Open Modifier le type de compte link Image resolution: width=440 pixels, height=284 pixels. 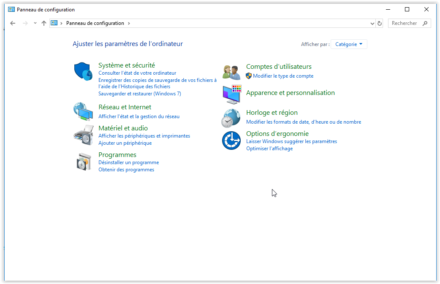coord(283,76)
